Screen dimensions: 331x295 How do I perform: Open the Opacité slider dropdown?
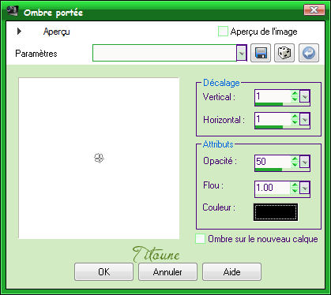pos(305,162)
